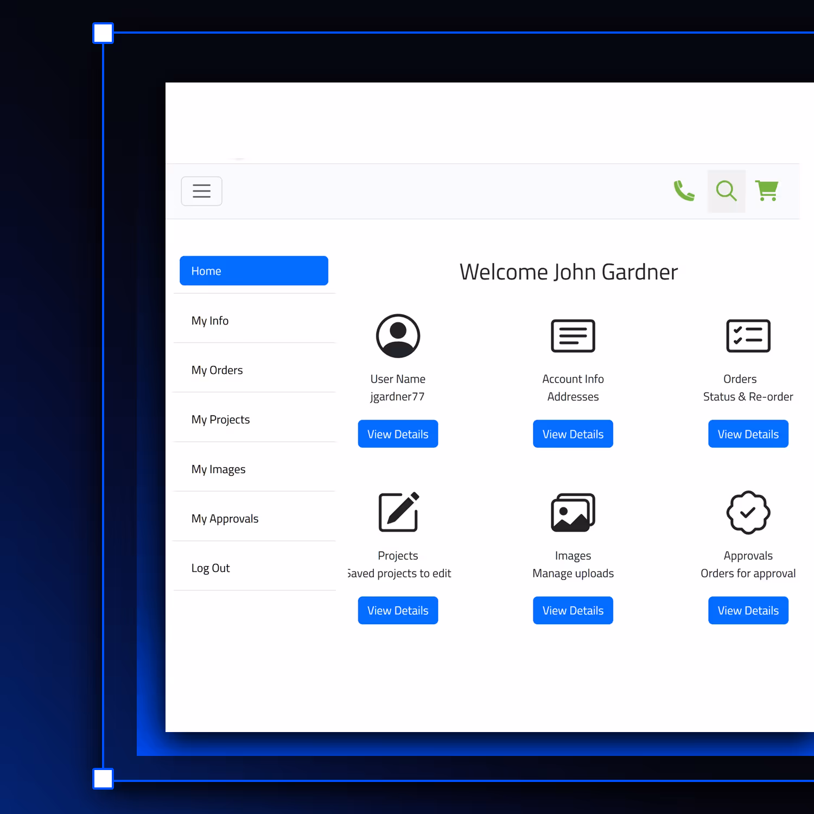
Task: View Details for Orders Status & Re-order
Action: 748,434
